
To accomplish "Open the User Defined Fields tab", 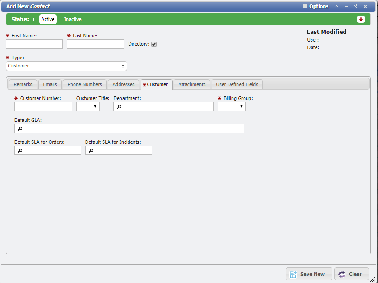I will (237, 84).
